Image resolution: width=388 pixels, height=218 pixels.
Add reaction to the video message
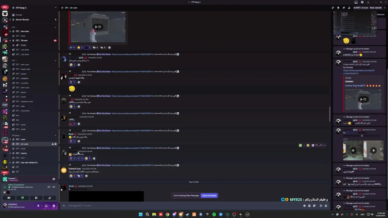(109, 48)
